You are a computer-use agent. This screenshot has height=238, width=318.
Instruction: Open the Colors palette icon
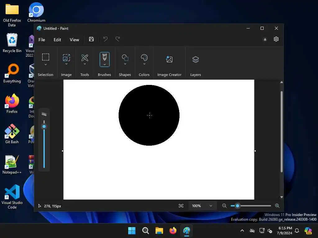pos(144,58)
